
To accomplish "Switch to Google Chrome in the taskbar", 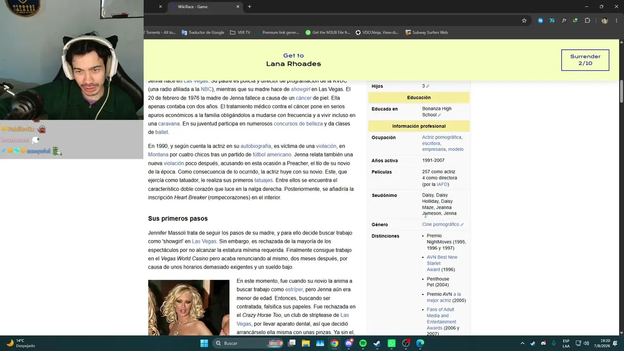I will (x=334, y=343).
